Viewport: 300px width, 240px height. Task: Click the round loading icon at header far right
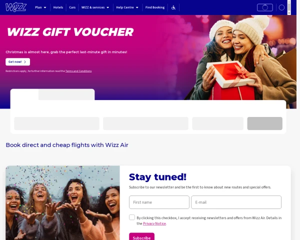click(x=281, y=7)
